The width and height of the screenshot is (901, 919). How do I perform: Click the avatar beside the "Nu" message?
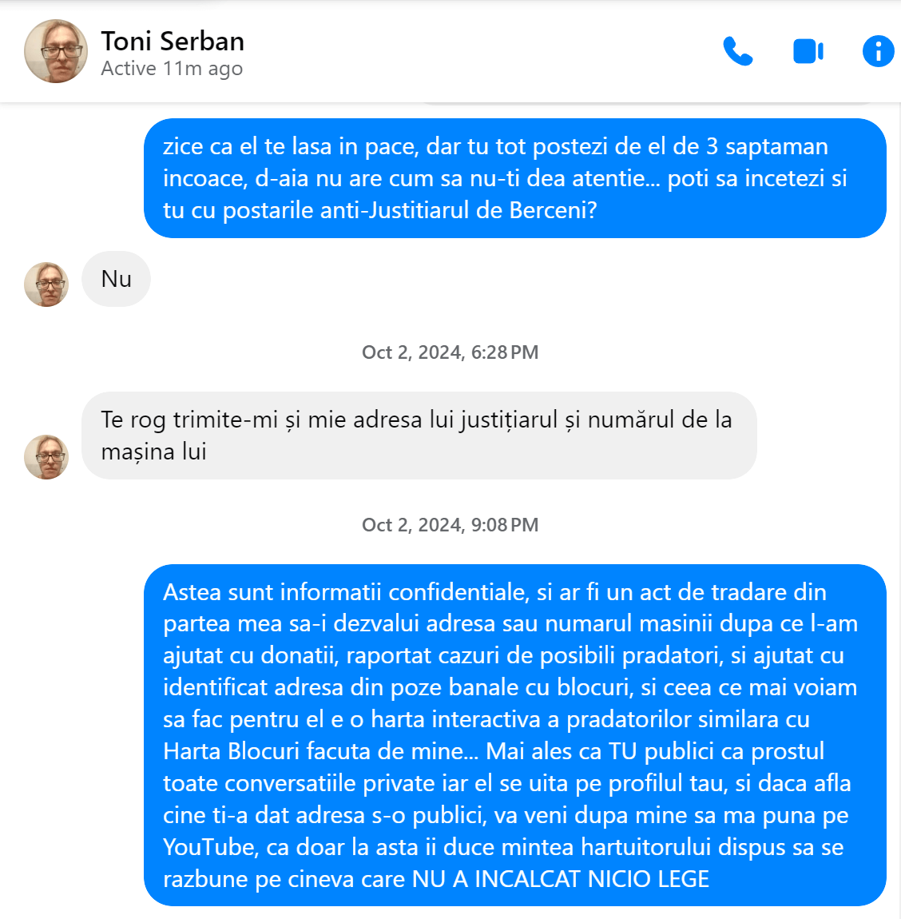46,284
